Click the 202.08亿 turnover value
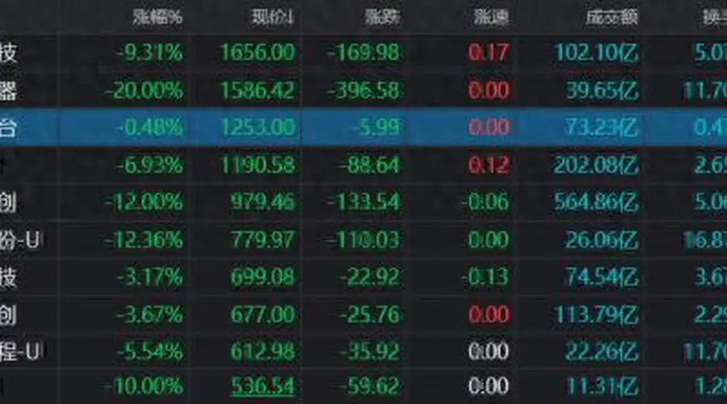Image resolution: width=727 pixels, height=404 pixels. coord(596,165)
